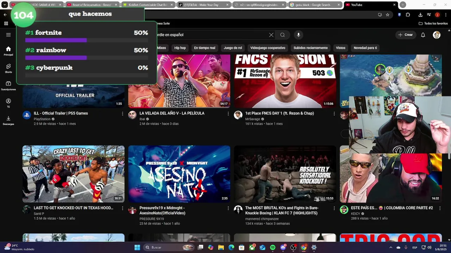Select poll option #2 raimbow
This screenshot has width=451, height=253.
click(86, 53)
